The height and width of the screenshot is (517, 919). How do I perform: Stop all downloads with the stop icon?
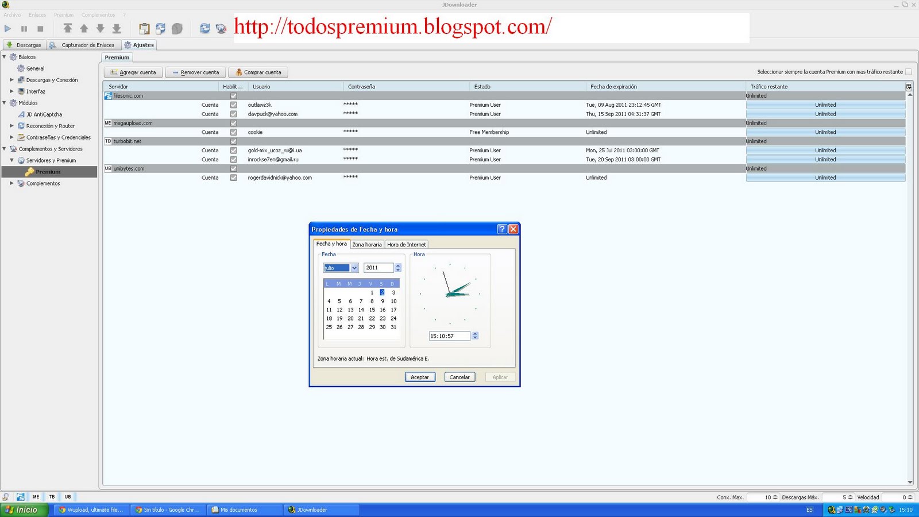coord(40,28)
